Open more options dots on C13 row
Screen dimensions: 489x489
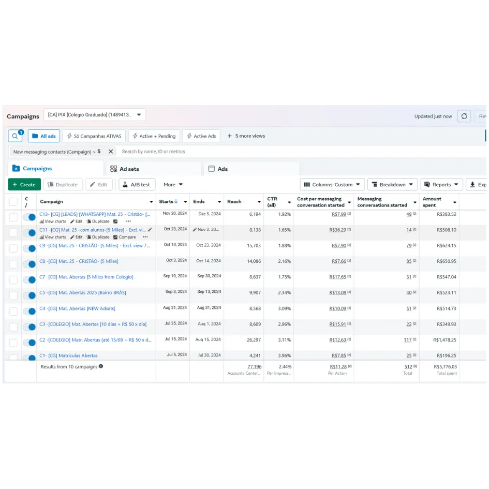[128, 221]
